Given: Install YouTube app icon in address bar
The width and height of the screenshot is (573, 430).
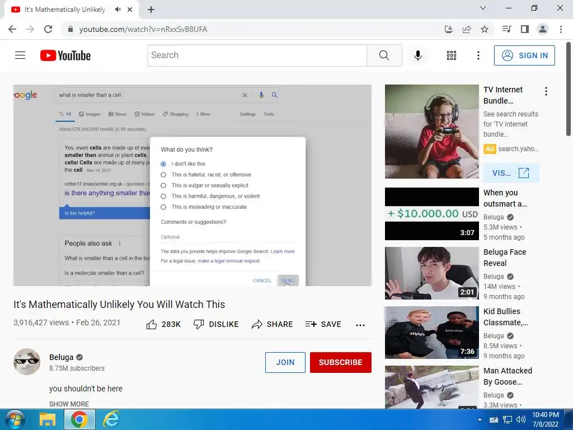Looking at the screenshot, I should click(x=449, y=29).
